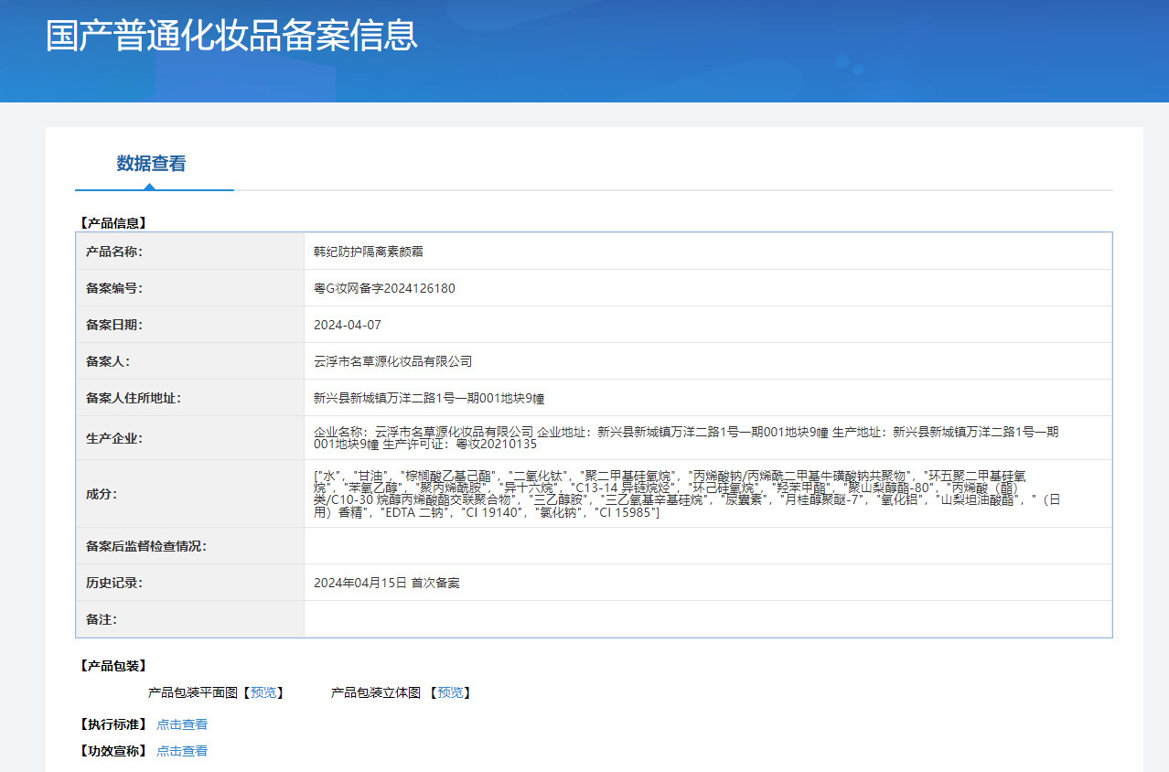Click the 历史记录 row label
The height and width of the screenshot is (772, 1169).
(114, 583)
